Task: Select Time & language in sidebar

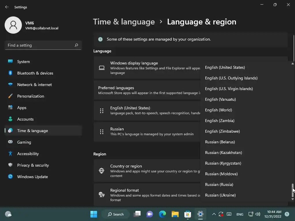Action: pos(43,131)
